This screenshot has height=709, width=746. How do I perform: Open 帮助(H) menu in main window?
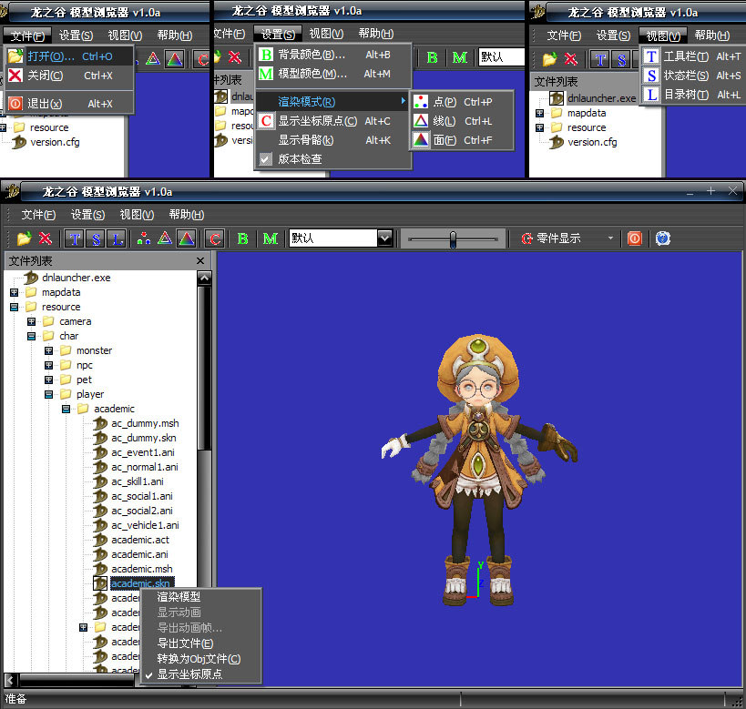[x=187, y=215]
